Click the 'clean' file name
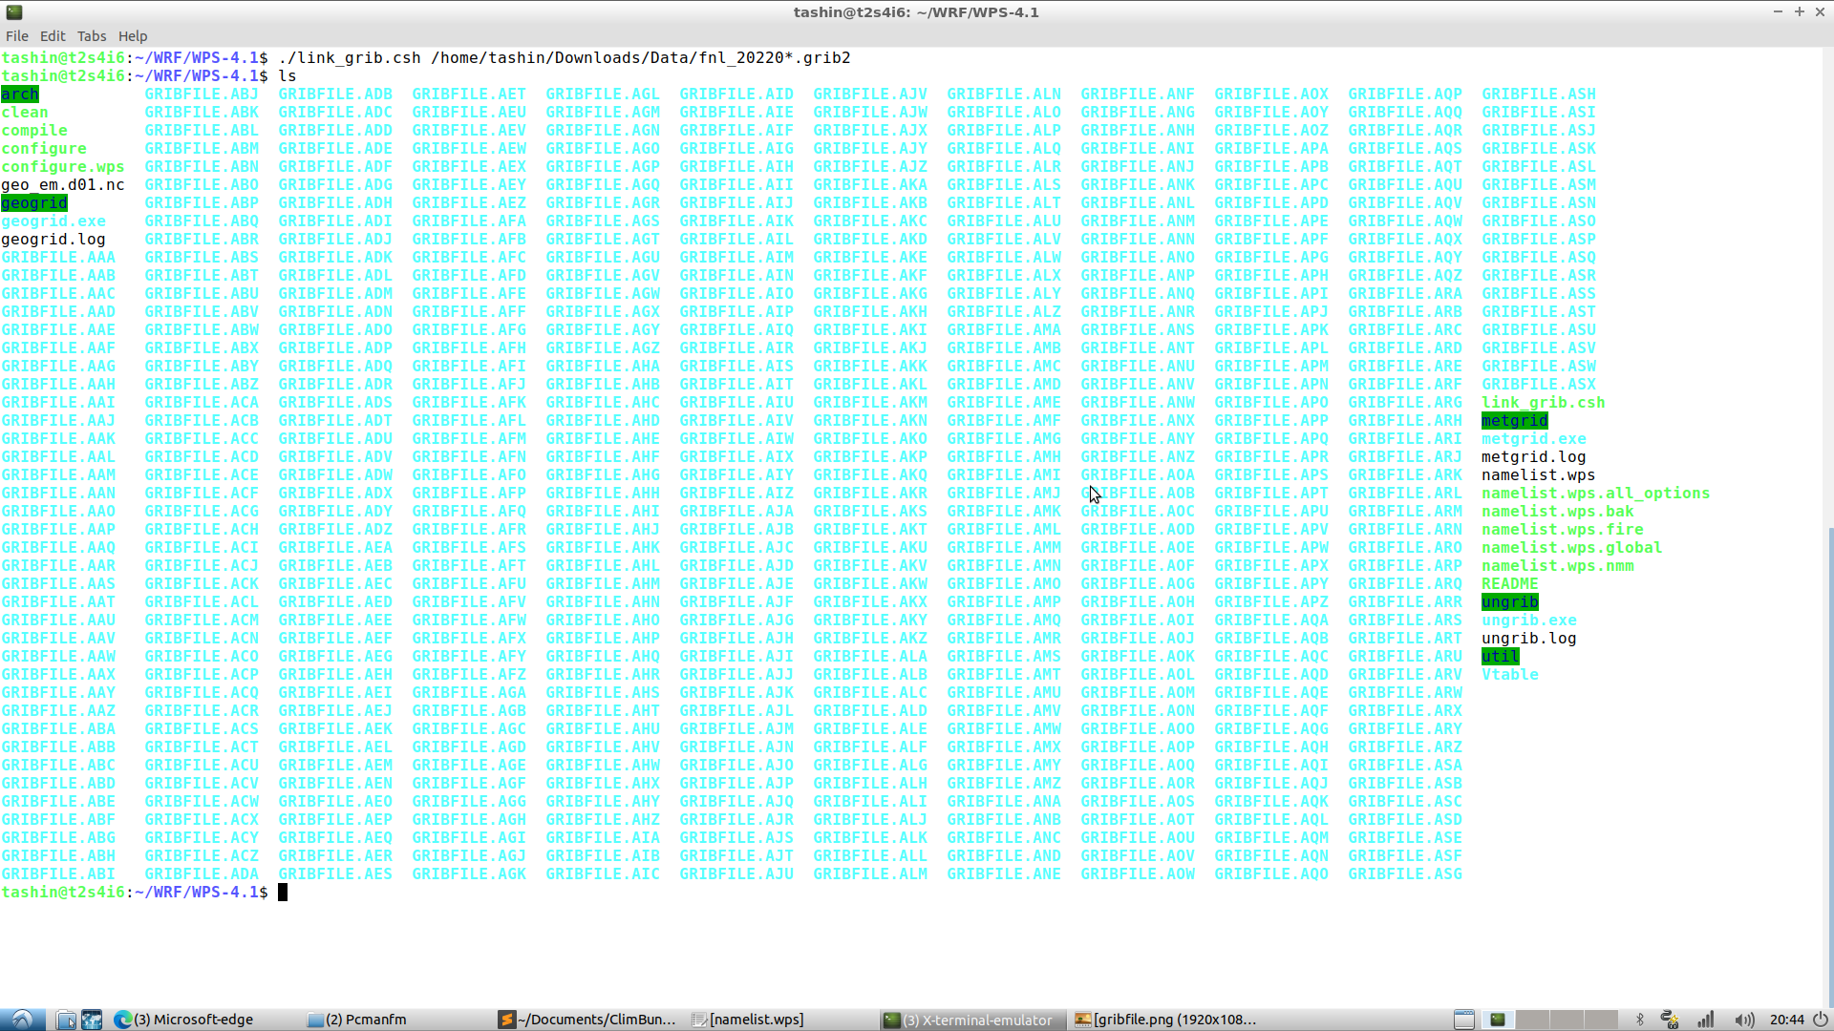The height and width of the screenshot is (1031, 1834). click(25, 112)
